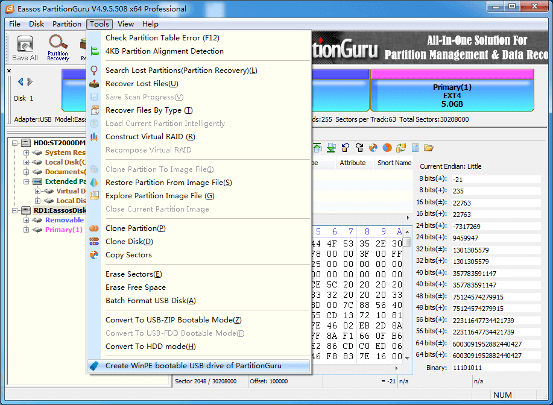Choose Convert To HDD mode

[x=198, y=347]
